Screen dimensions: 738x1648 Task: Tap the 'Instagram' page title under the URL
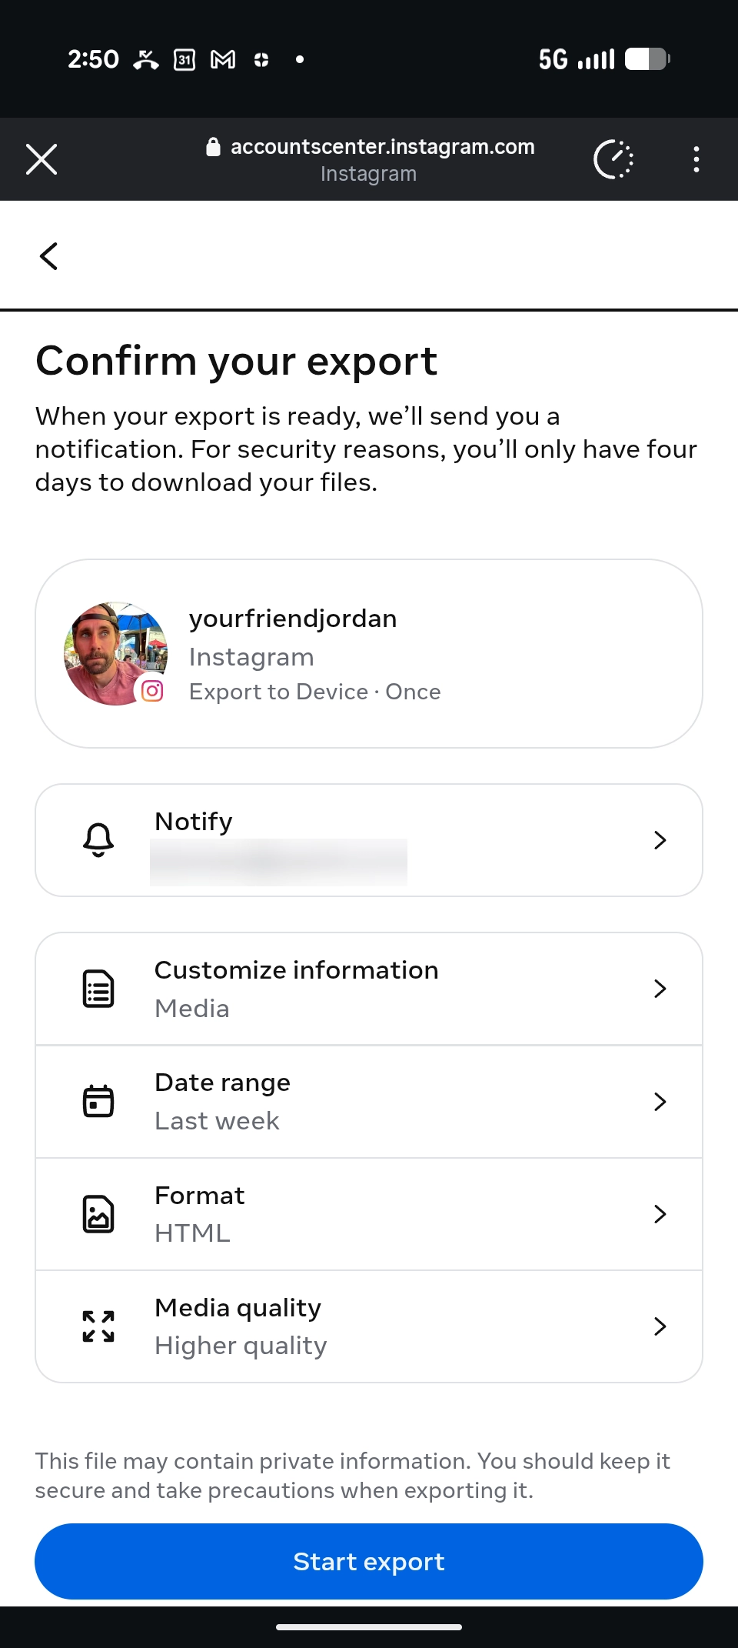coord(369,174)
